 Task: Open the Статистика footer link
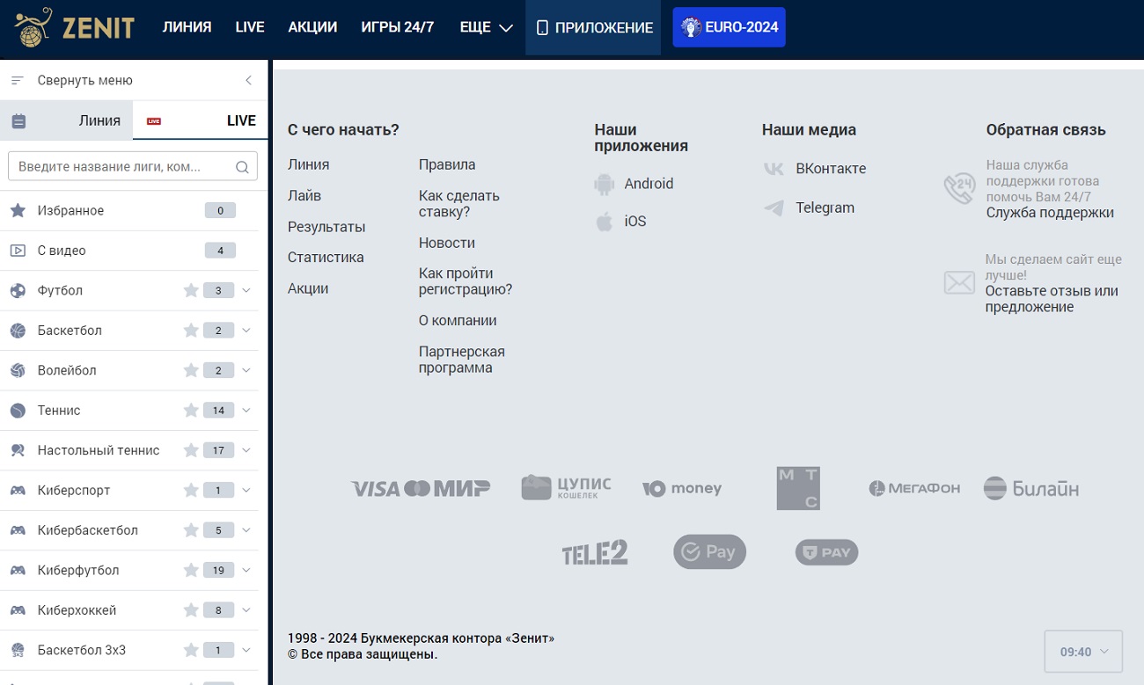pos(326,258)
